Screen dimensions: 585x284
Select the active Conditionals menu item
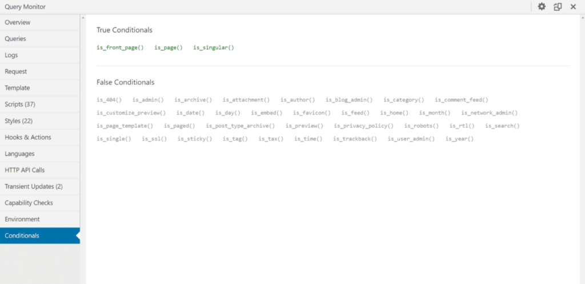[x=22, y=236]
